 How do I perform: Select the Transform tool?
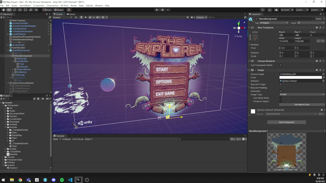(x=31, y=10)
